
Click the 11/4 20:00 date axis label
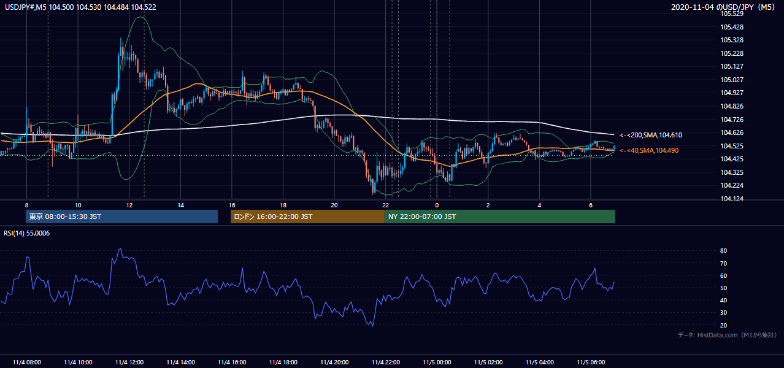(x=334, y=362)
